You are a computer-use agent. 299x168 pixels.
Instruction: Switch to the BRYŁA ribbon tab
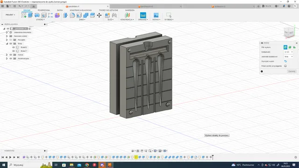pyautogui.click(x=27, y=10)
